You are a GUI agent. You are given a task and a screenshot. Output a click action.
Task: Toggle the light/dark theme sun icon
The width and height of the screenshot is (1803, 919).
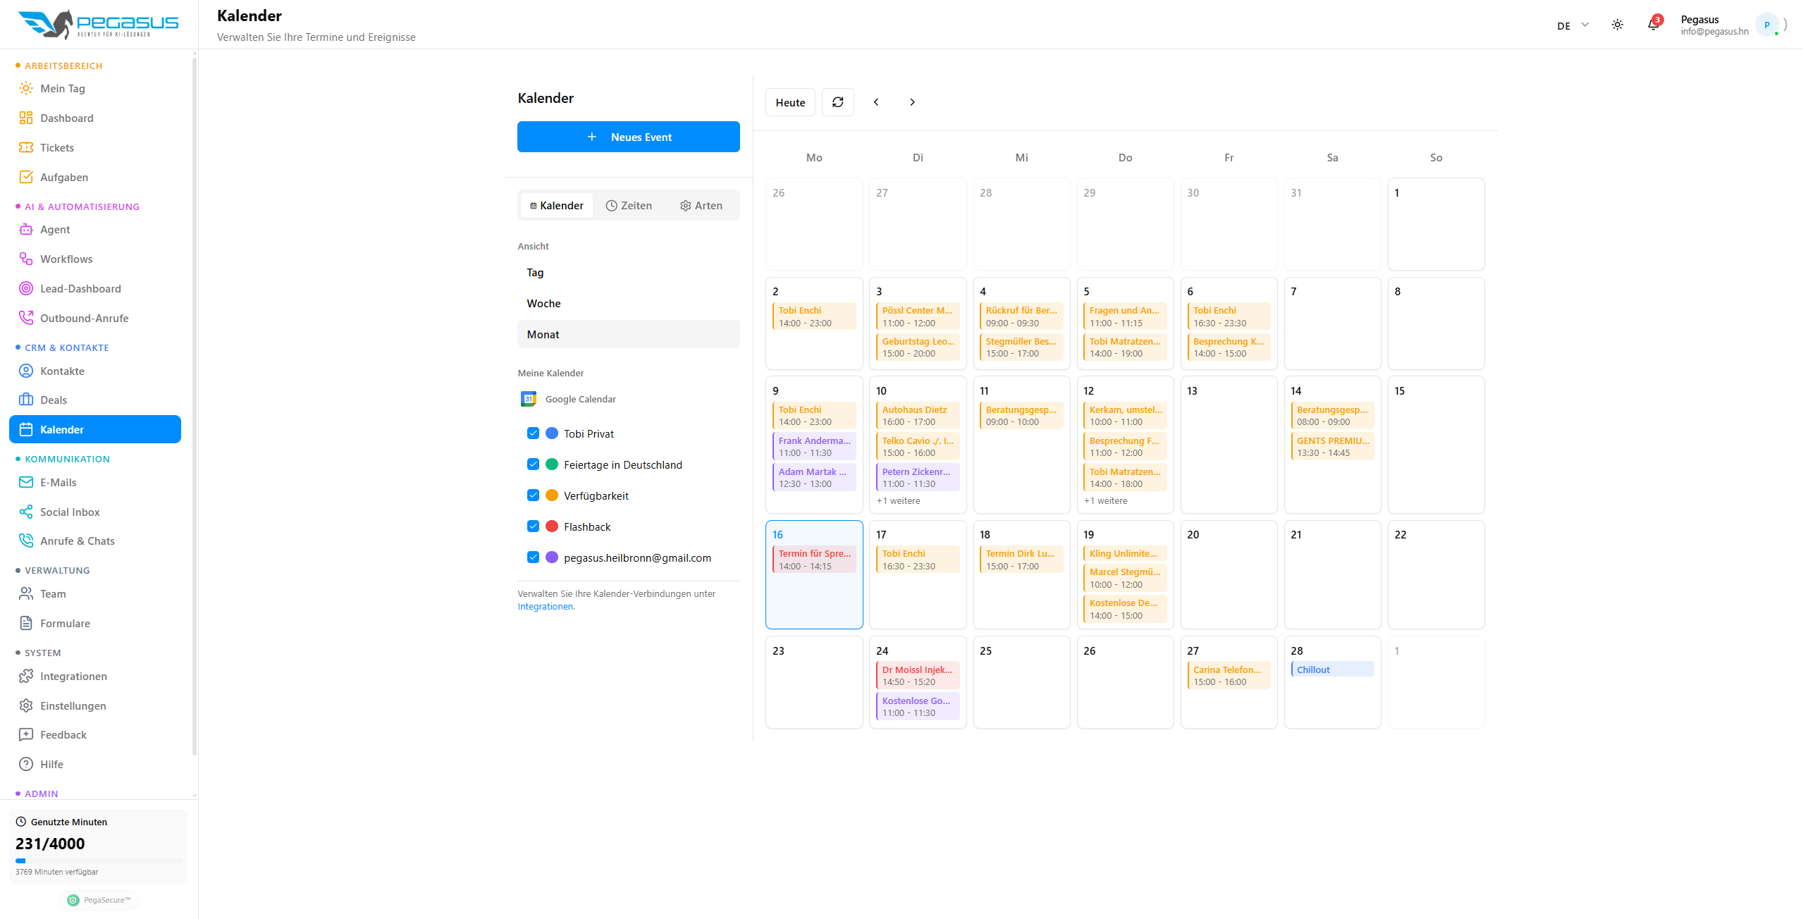1617,25
